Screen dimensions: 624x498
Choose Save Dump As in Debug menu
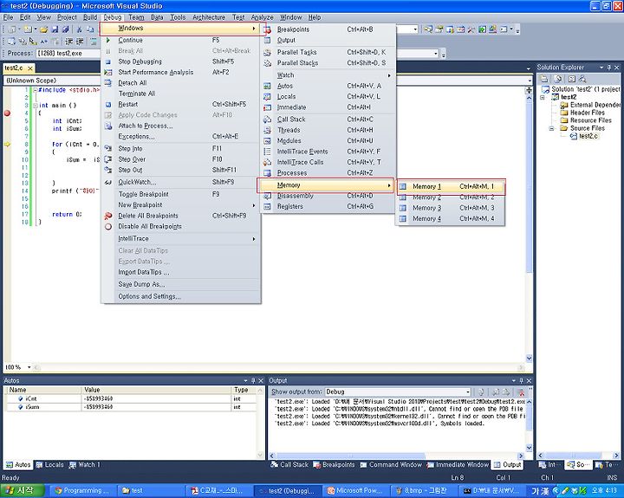point(181,284)
